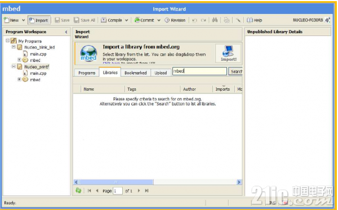Click the NUCLEO-F030R8 platform selector icon

point(327,20)
